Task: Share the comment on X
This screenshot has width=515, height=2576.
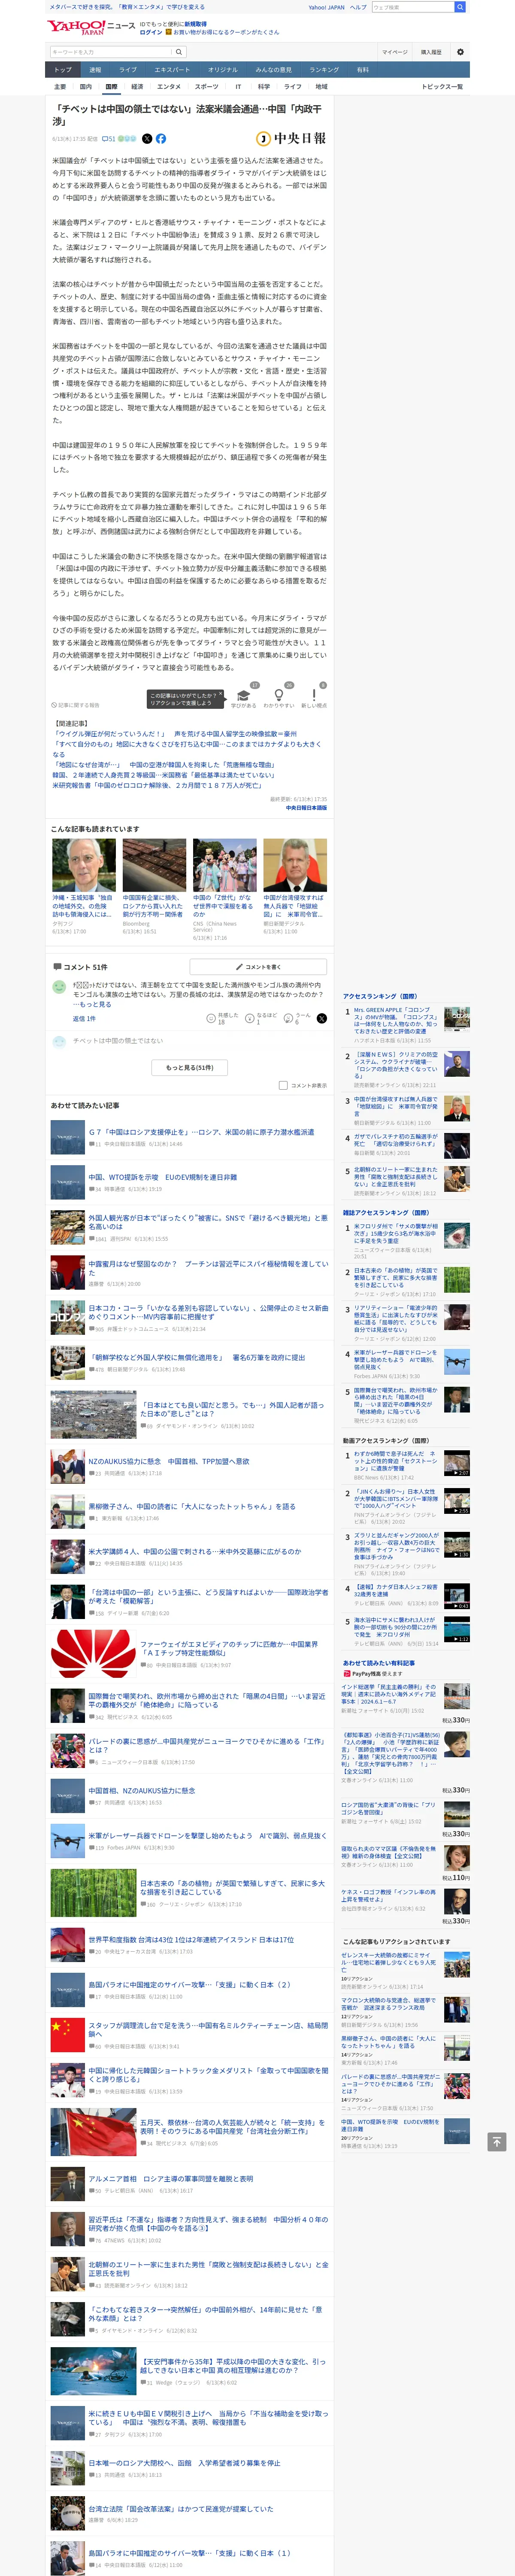Action: coord(322,1018)
